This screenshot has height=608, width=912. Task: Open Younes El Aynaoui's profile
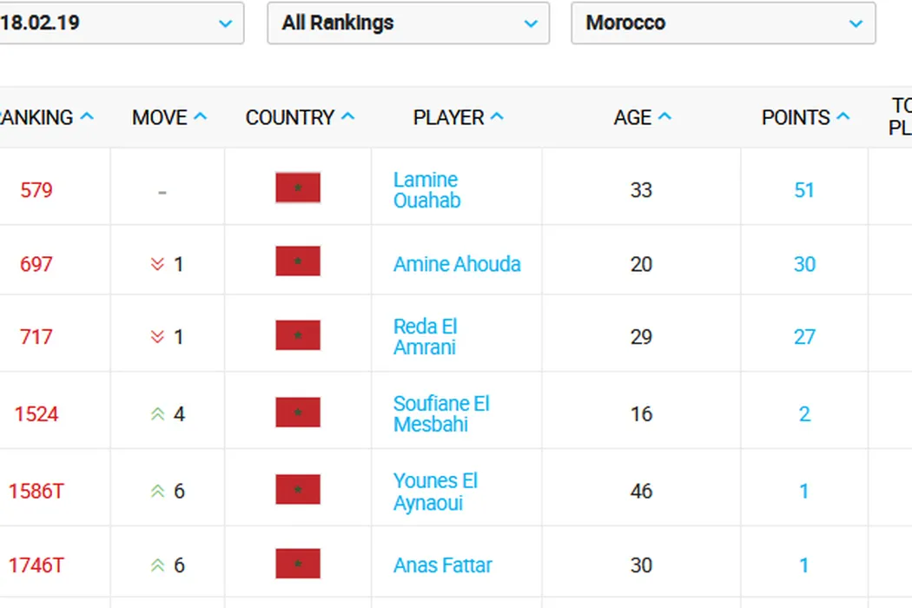(x=435, y=492)
